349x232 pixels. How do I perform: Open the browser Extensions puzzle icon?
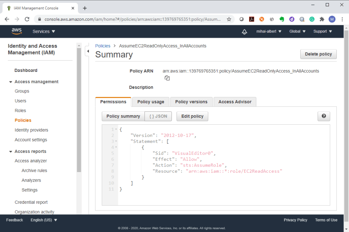pyautogui.click(x=322, y=19)
